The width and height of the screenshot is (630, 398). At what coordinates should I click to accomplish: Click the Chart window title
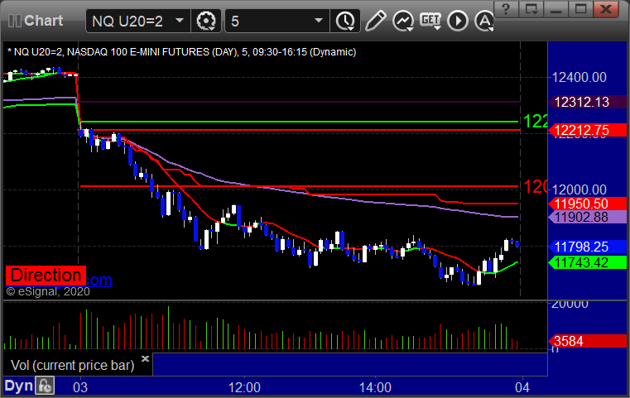click(x=43, y=21)
